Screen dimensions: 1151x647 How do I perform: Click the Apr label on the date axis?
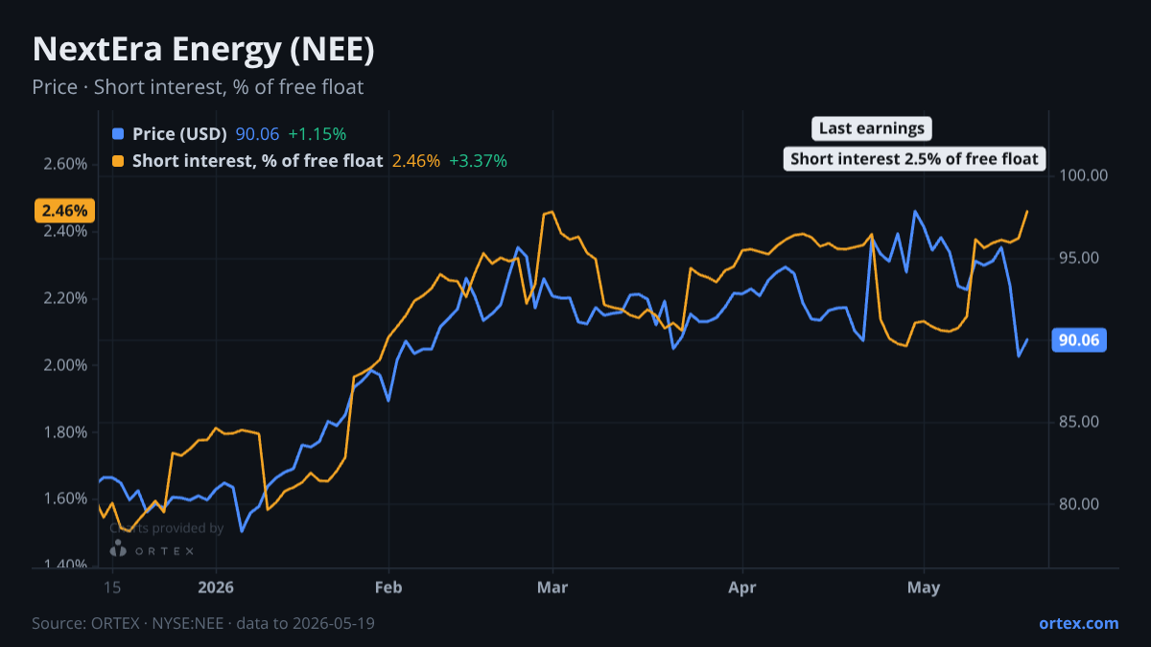click(742, 588)
